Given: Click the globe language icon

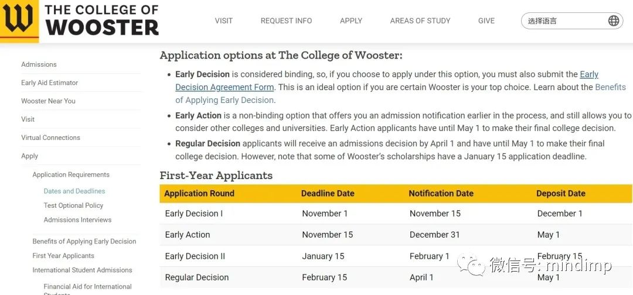Looking at the screenshot, I should click(x=613, y=20).
